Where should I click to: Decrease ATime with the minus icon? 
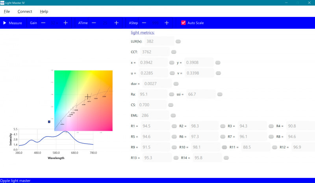click(x=94, y=23)
